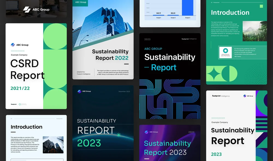Select the ABC Group badge atop the skyscraper cover
Image resolution: width=273 pixels, height=161 pixels.
point(80,3)
